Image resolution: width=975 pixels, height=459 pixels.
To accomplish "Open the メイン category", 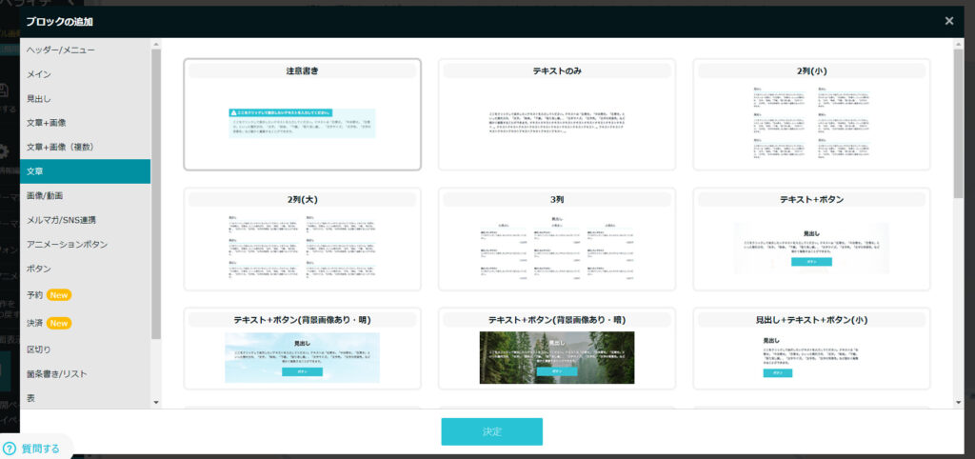I will pos(39,74).
